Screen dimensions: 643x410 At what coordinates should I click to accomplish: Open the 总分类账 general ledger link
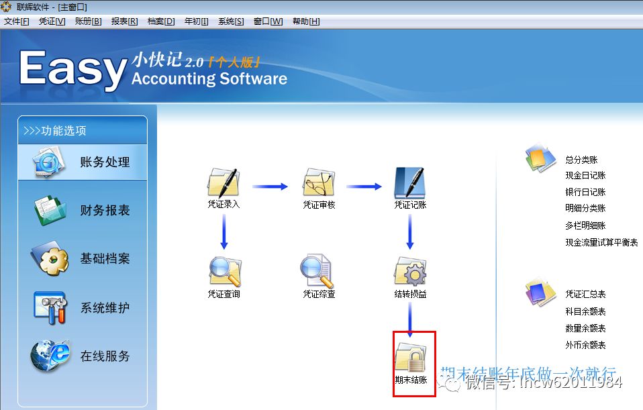pos(581,160)
